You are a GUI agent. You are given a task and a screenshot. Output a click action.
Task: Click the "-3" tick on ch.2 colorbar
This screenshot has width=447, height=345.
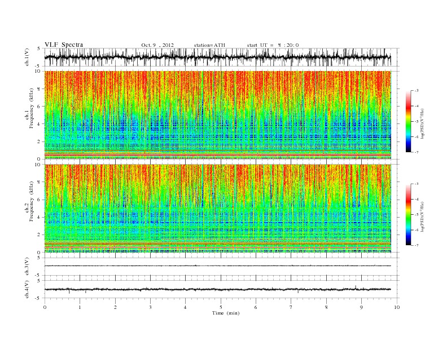click(417, 184)
